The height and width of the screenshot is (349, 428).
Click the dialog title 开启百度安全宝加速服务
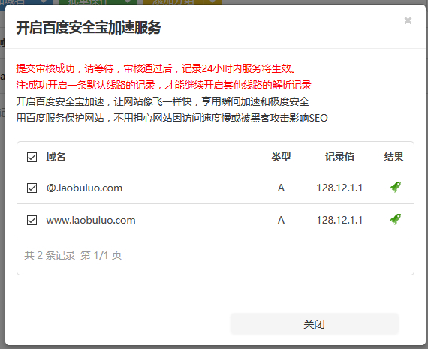coord(89,28)
